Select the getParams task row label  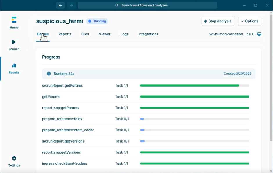[x=51, y=97]
